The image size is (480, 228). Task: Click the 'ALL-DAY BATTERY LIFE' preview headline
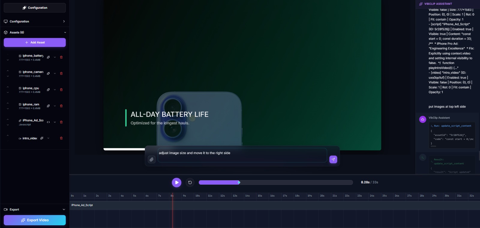coord(169,114)
